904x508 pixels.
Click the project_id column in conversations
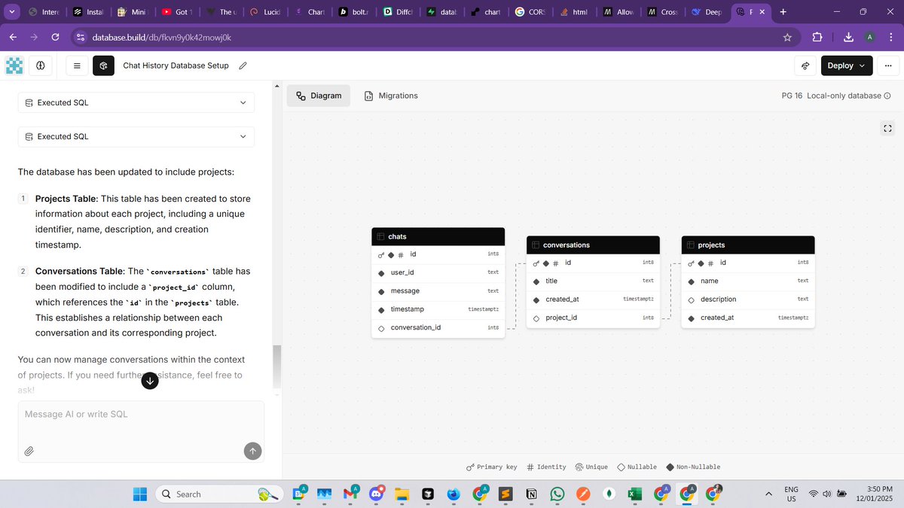tap(593, 318)
